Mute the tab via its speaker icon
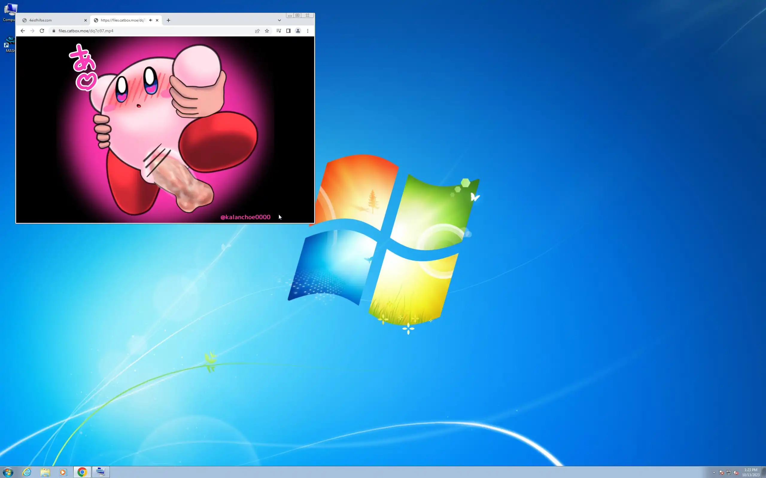 [x=151, y=20]
